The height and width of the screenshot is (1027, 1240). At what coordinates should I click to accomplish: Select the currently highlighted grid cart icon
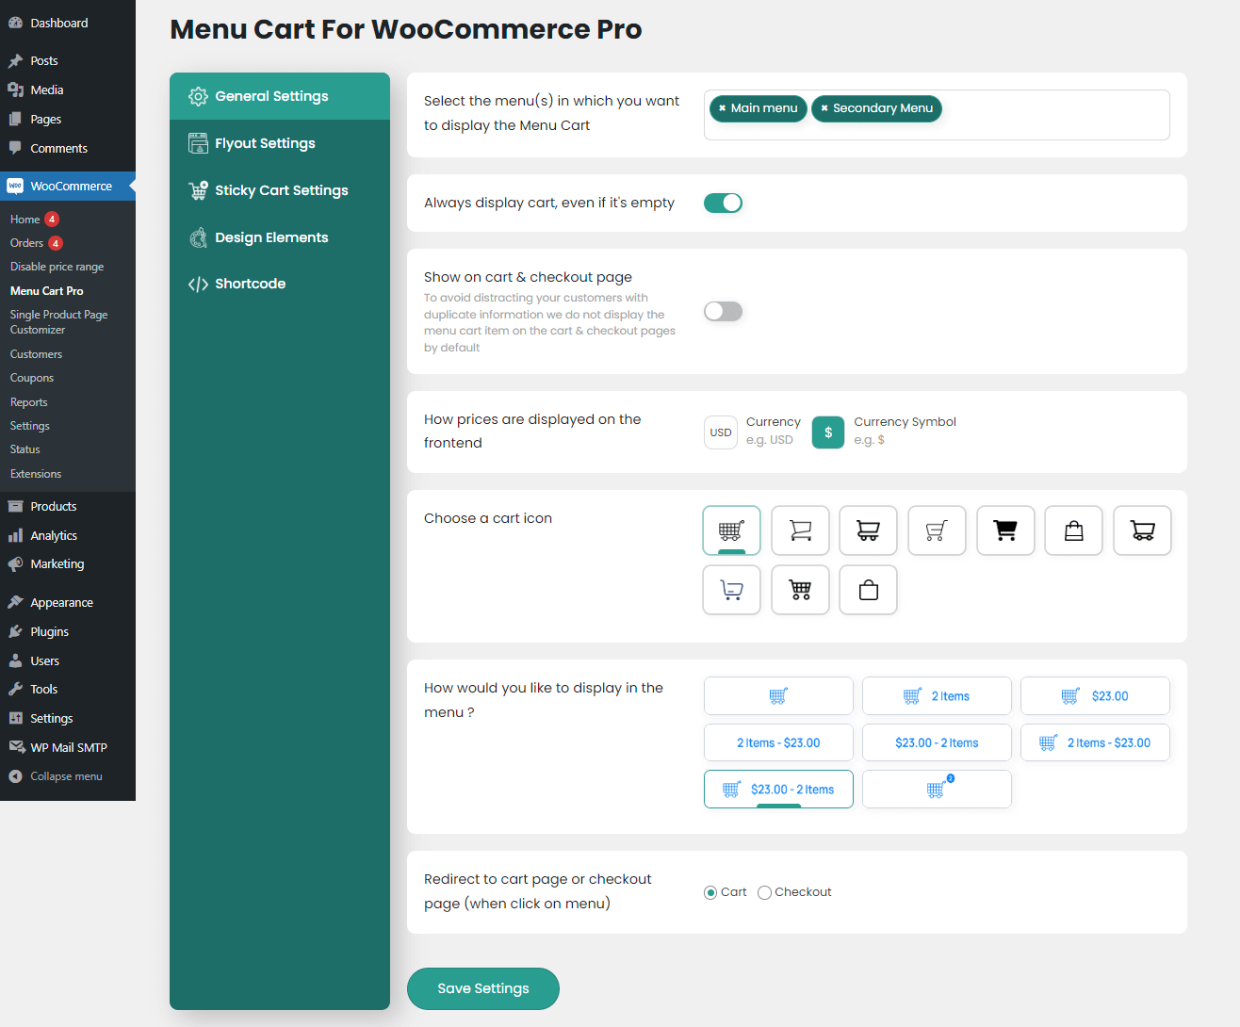(x=731, y=530)
